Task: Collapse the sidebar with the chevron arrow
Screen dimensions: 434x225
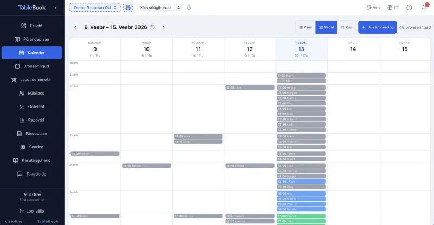Action: pos(56,8)
